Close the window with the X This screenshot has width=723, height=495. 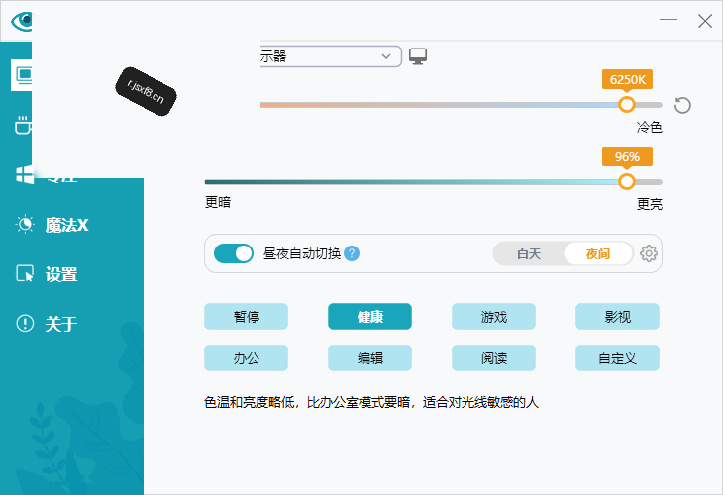[x=704, y=21]
